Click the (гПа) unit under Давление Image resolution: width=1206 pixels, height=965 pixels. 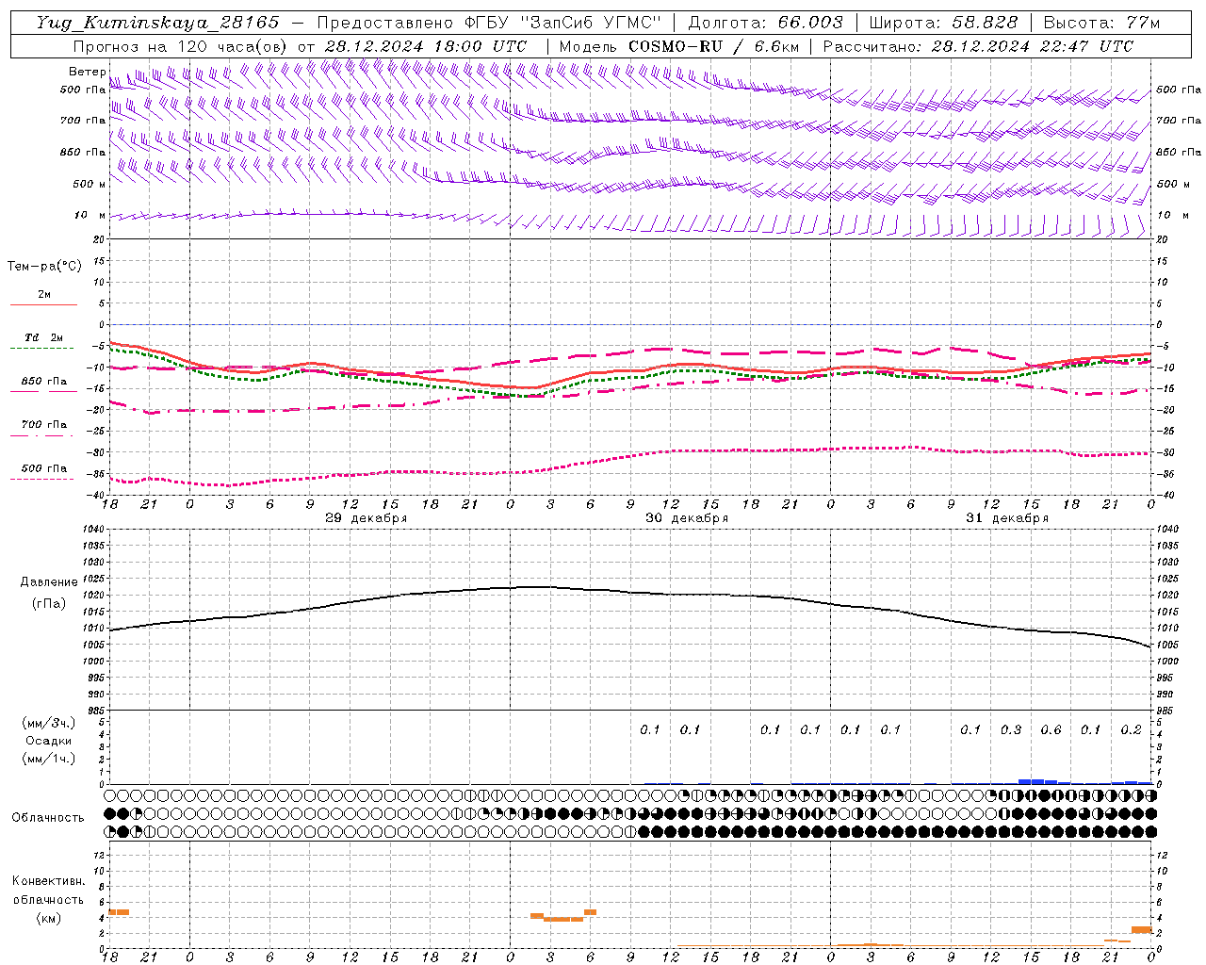click(49, 603)
